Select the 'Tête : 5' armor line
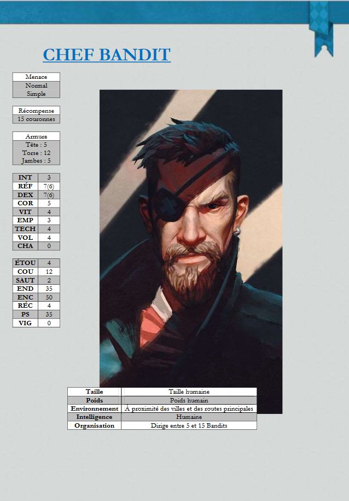 (x=36, y=145)
